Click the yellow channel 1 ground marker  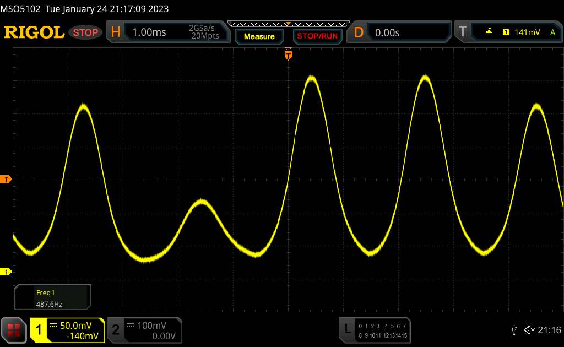(x=6, y=272)
